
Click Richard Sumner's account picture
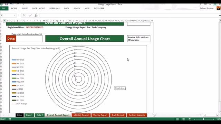click(219, 8)
